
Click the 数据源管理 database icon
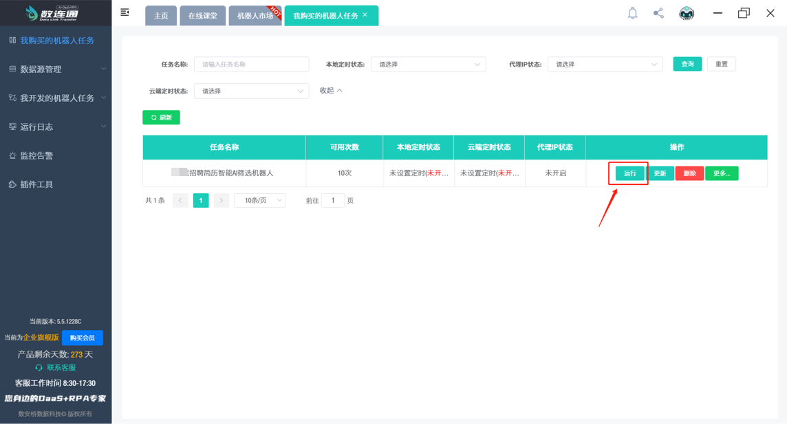pyautogui.click(x=13, y=69)
